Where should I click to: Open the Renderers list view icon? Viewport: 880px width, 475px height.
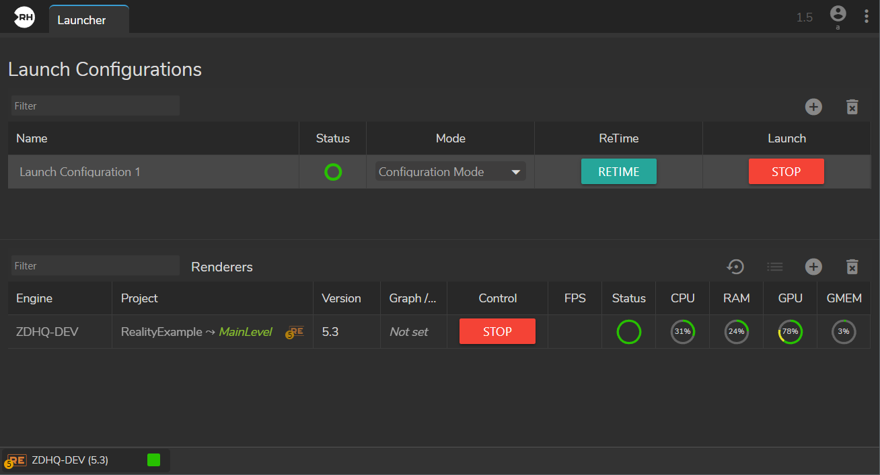pos(775,267)
